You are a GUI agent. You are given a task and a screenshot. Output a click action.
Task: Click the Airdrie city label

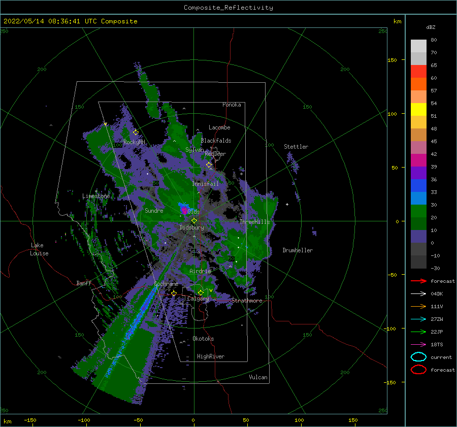(200, 271)
